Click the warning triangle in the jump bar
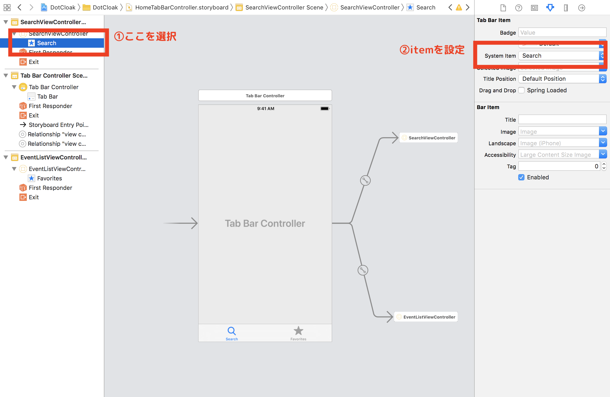The image size is (610, 397). click(459, 7)
